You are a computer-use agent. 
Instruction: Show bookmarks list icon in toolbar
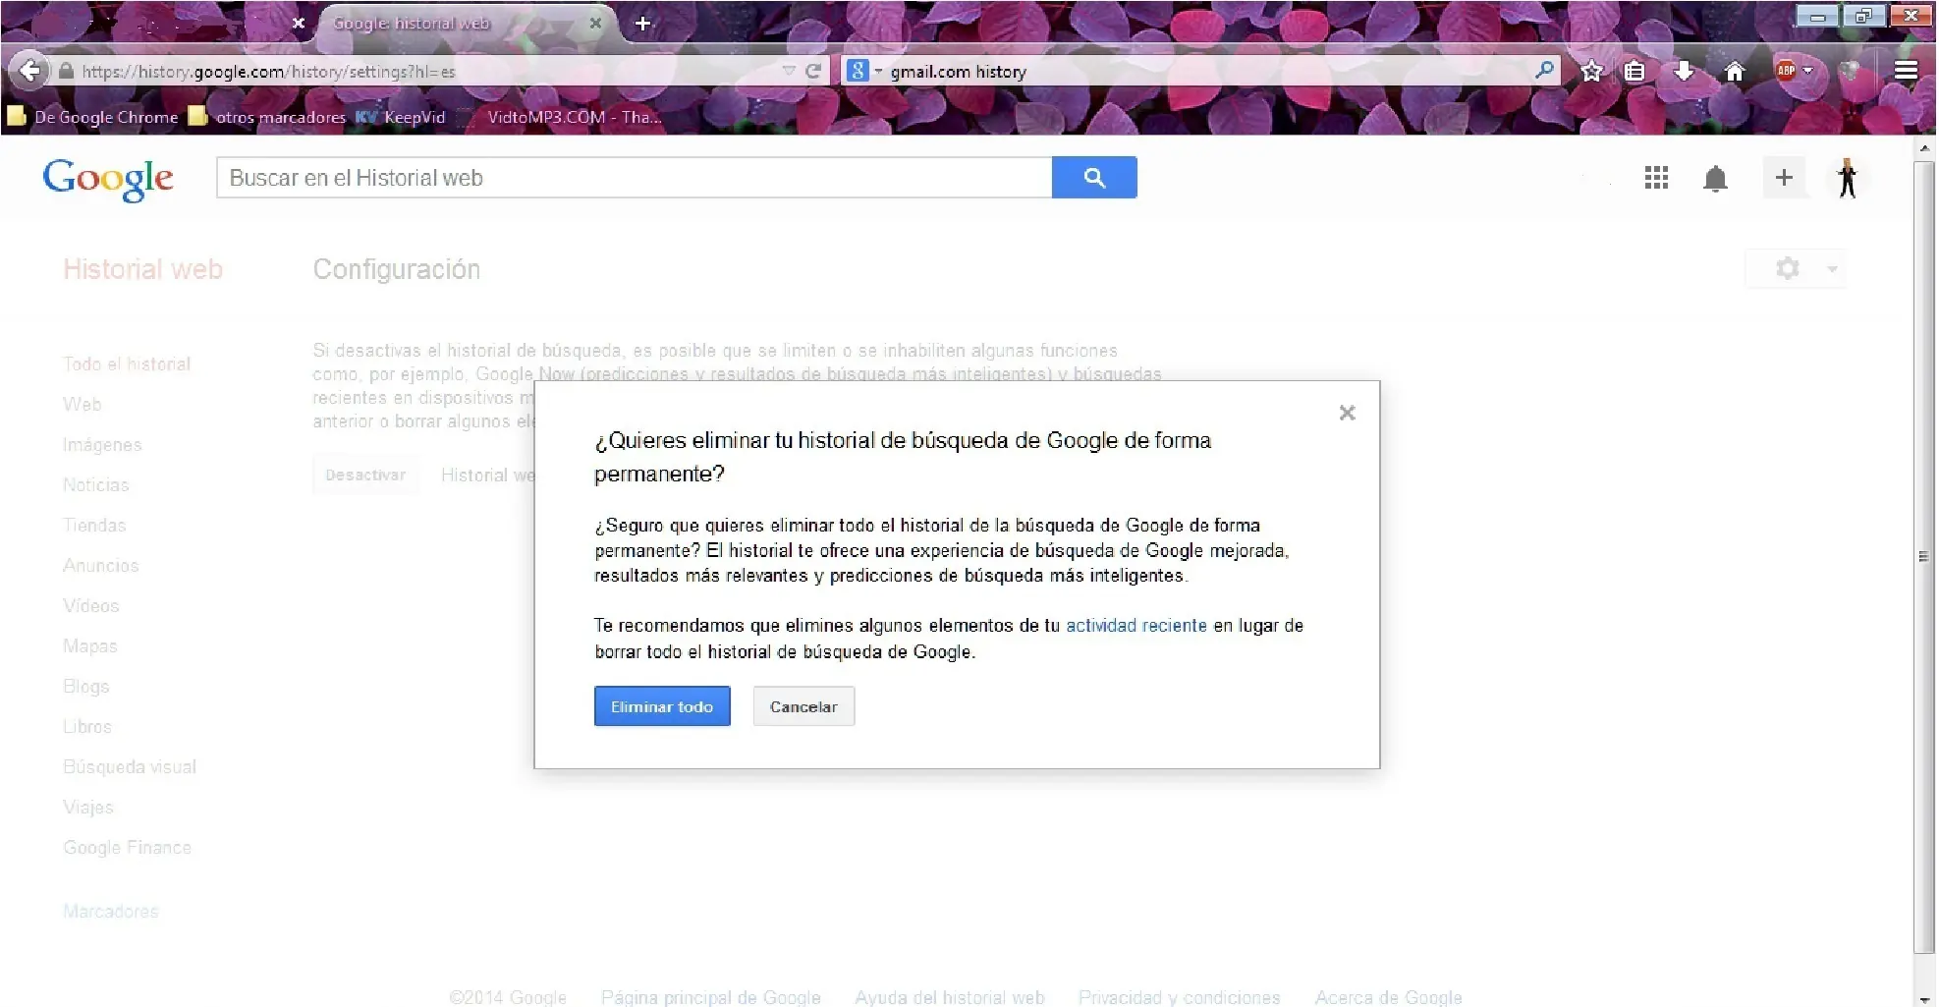[1634, 71]
